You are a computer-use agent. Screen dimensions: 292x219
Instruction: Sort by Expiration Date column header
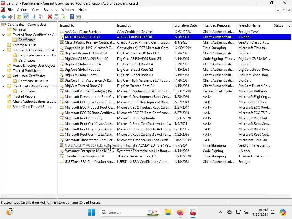186,25
